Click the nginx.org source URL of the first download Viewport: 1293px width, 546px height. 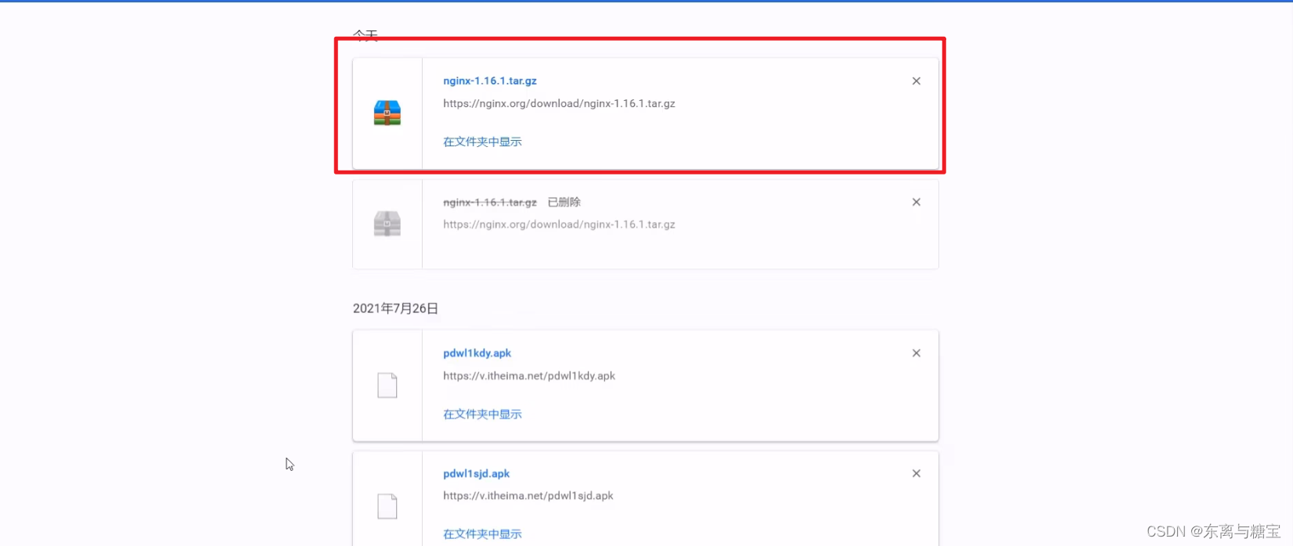tap(559, 103)
